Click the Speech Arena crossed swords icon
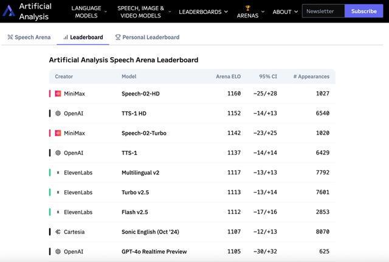Screen dimensions: 389x262 [10, 37]
